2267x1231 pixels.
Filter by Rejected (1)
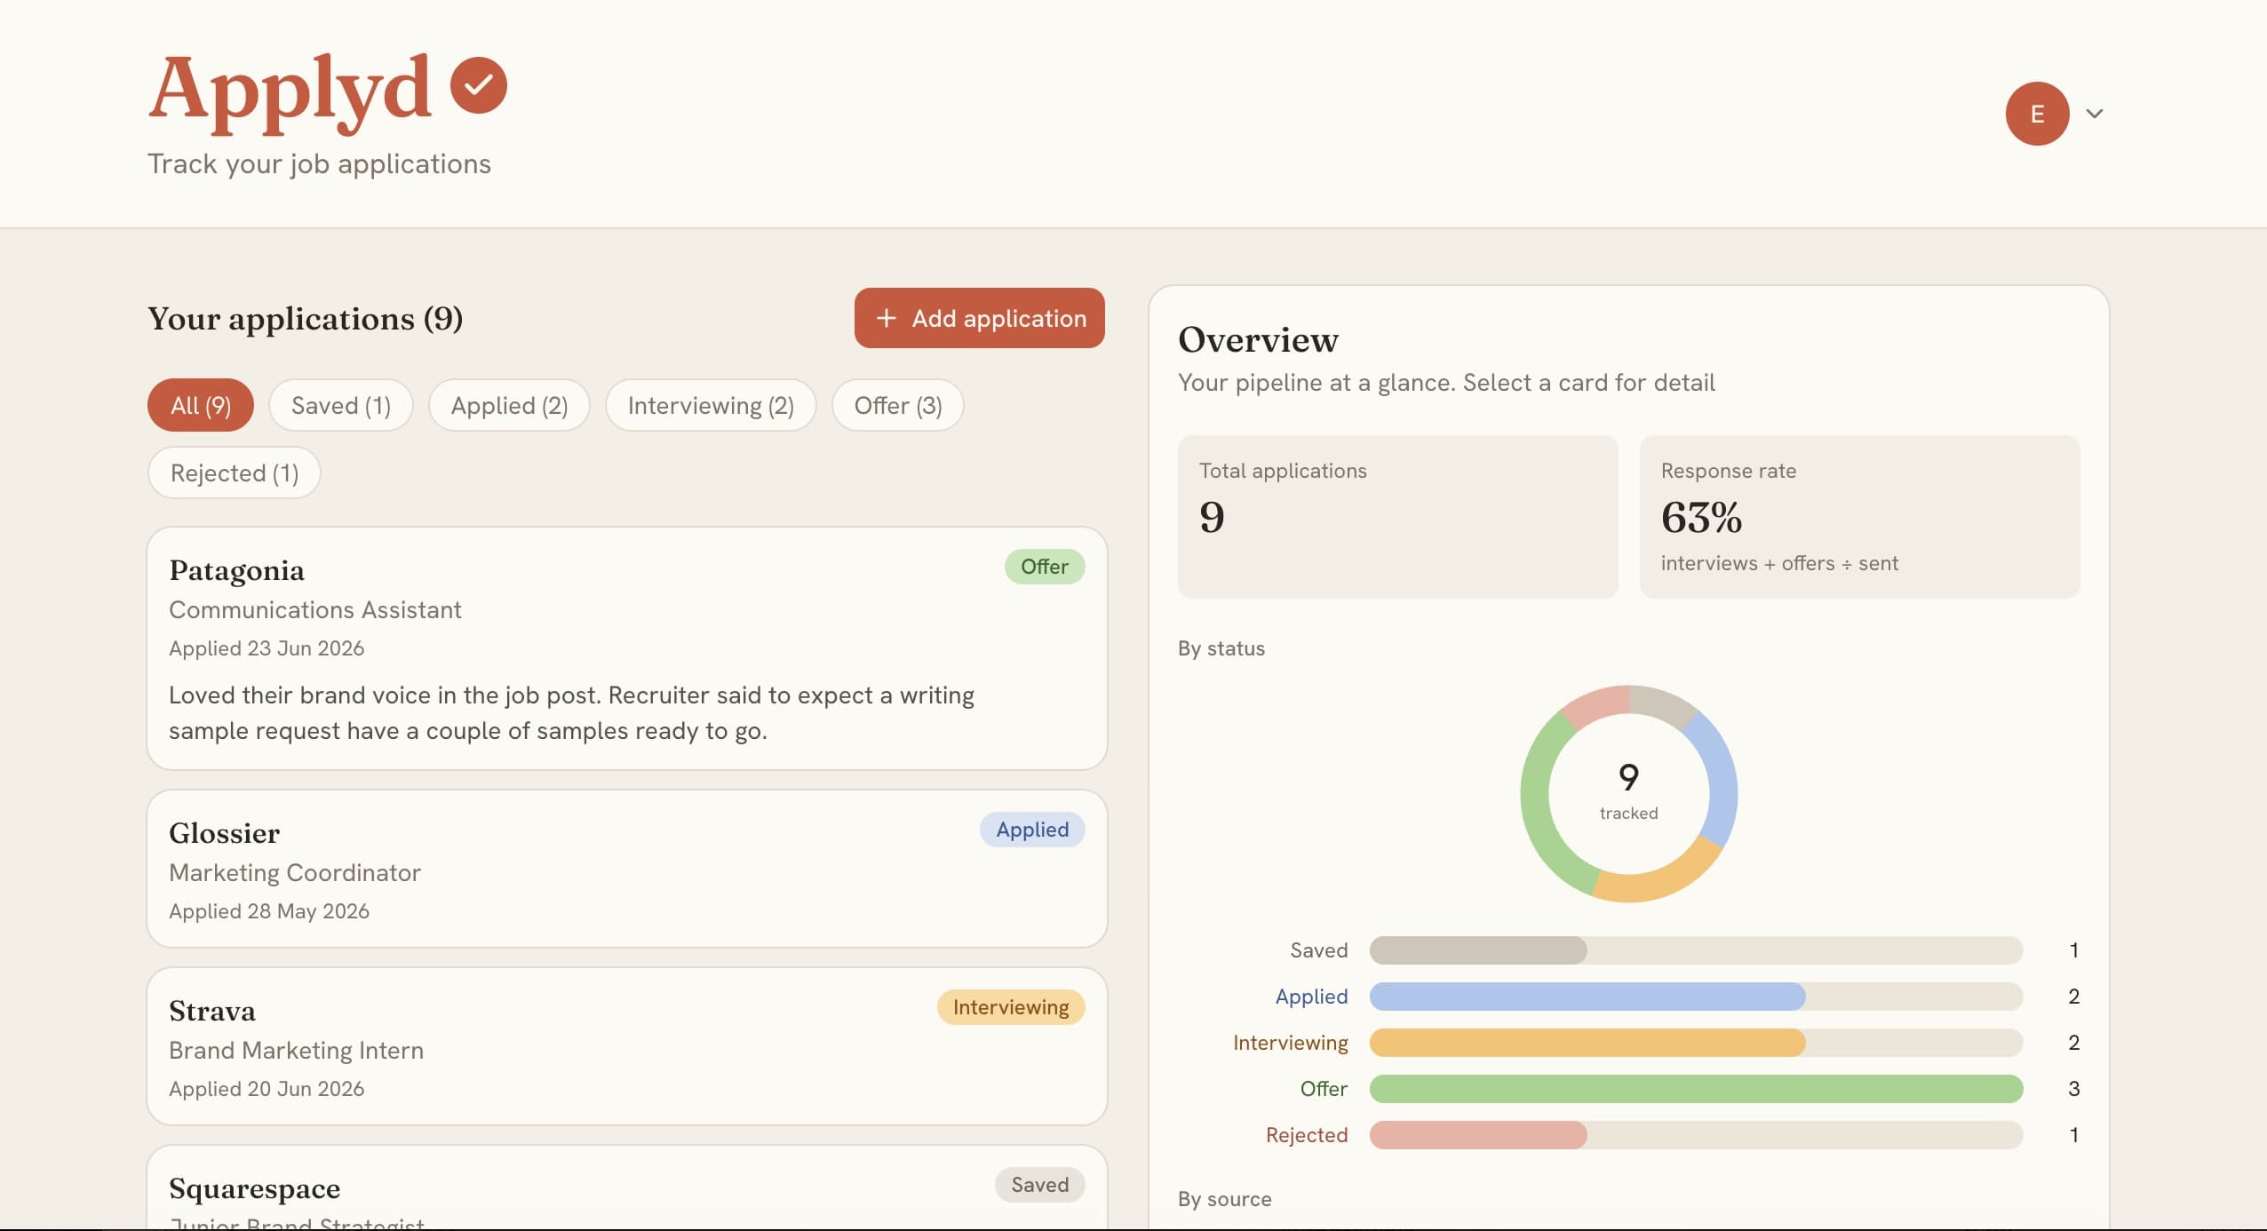pyautogui.click(x=235, y=473)
